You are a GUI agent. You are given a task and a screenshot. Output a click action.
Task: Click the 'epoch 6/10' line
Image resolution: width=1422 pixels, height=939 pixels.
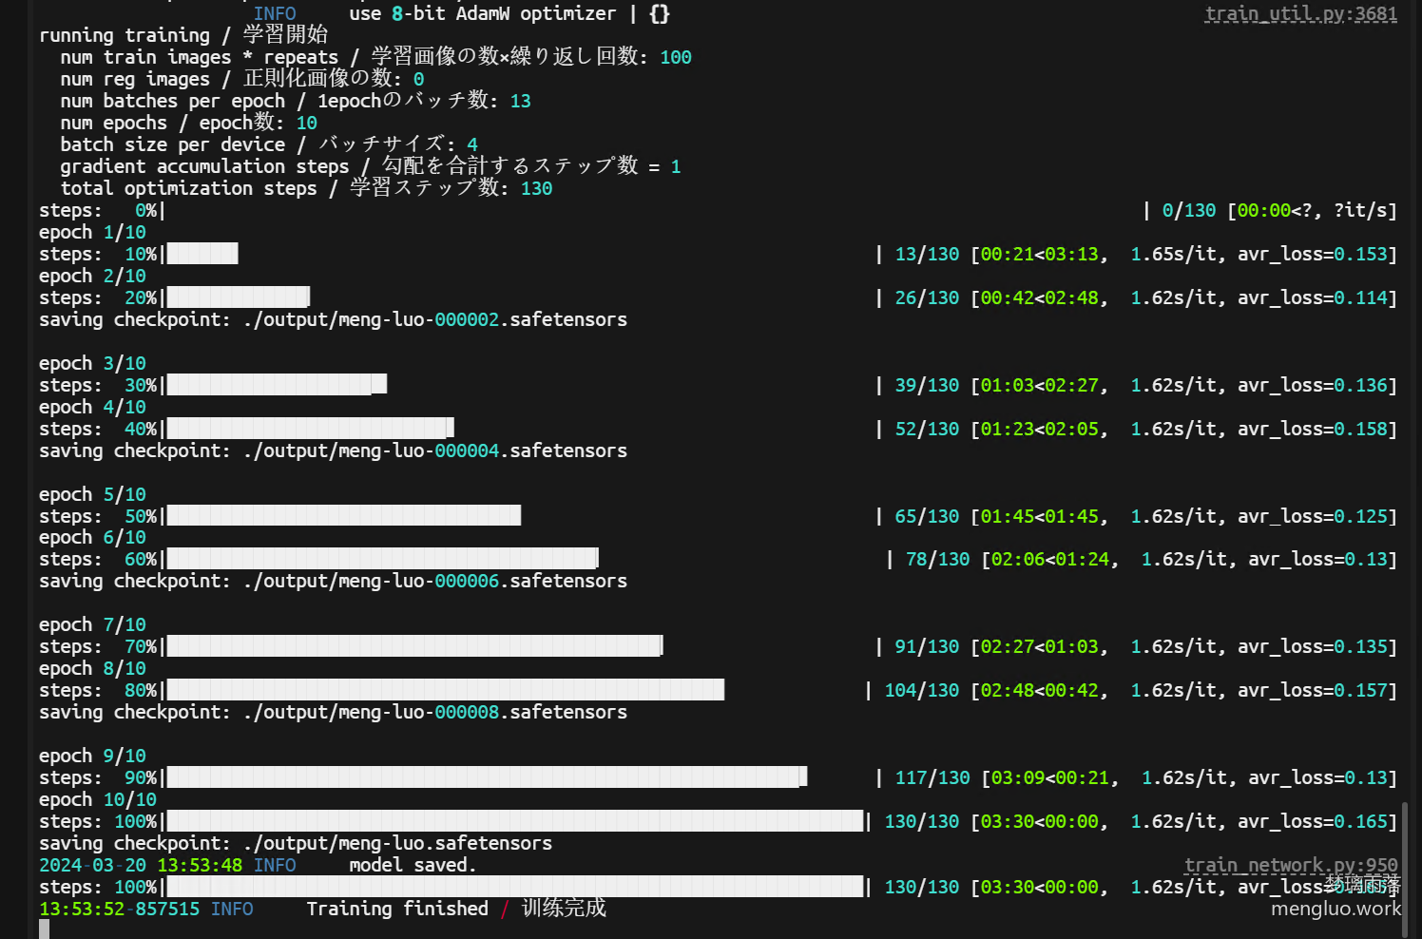(x=92, y=537)
